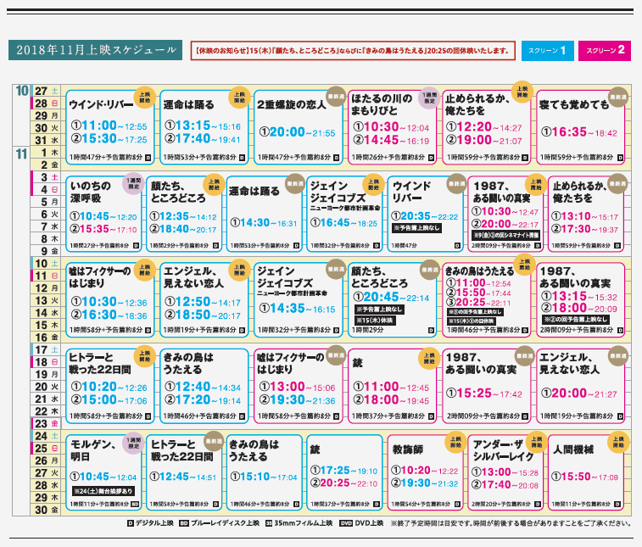Click the 上映開始 badge on 顔たち、ところどころ 12:35 card
The height and width of the screenshot is (547, 642).
[214, 185]
